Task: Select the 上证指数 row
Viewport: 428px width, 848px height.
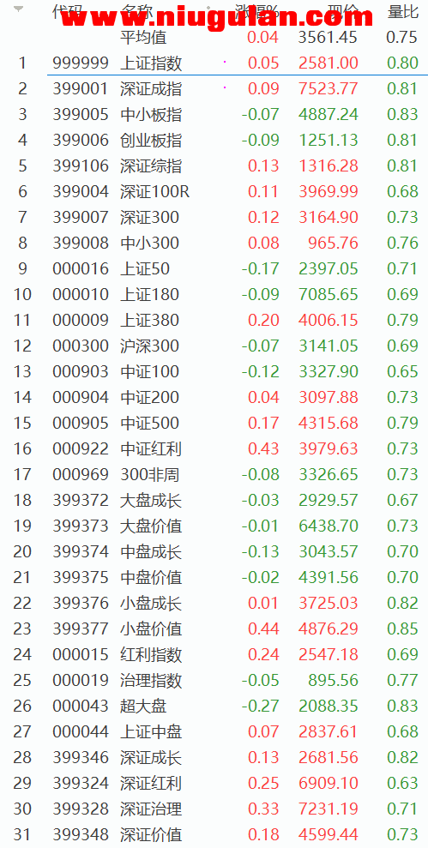Action: tap(214, 63)
